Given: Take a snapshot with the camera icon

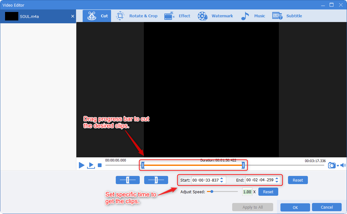Looking at the screenshot, I should pyautogui.click(x=332, y=165).
